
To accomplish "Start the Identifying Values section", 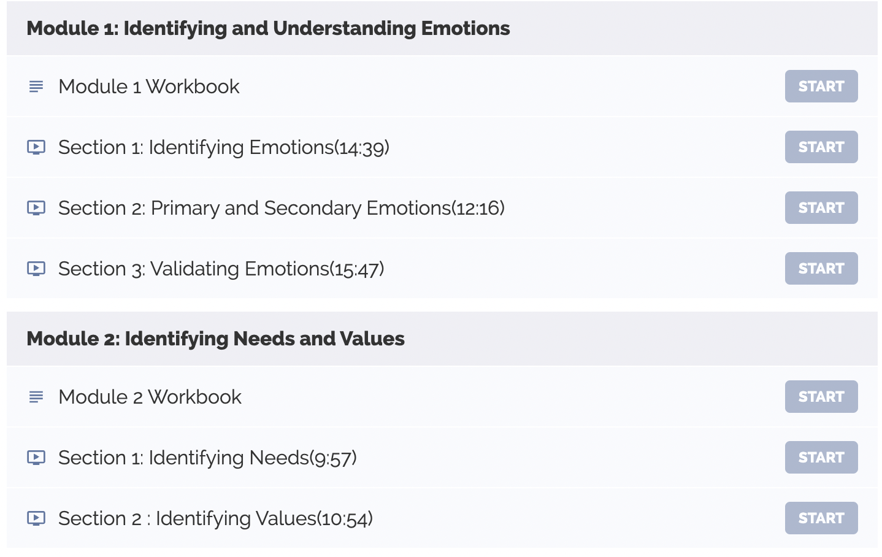I will click(821, 518).
